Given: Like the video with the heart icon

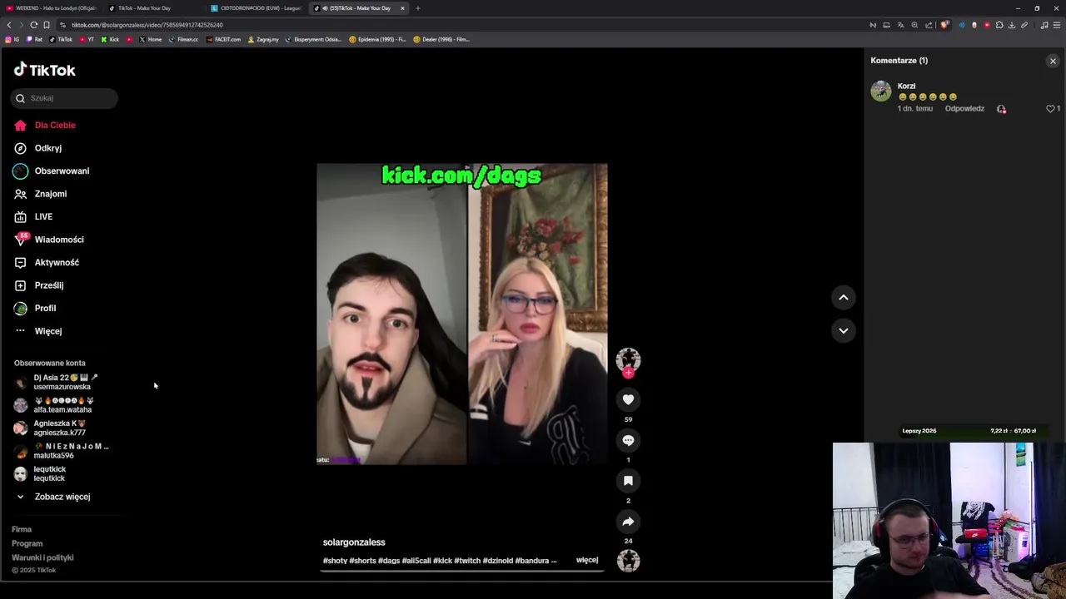Looking at the screenshot, I should coord(628,400).
